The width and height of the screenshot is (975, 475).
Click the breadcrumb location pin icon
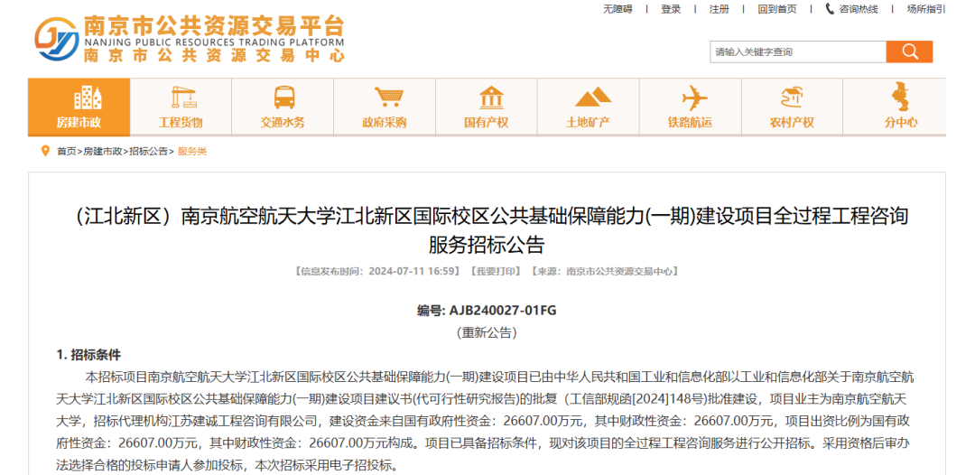pyautogui.click(x=45, y=151)
